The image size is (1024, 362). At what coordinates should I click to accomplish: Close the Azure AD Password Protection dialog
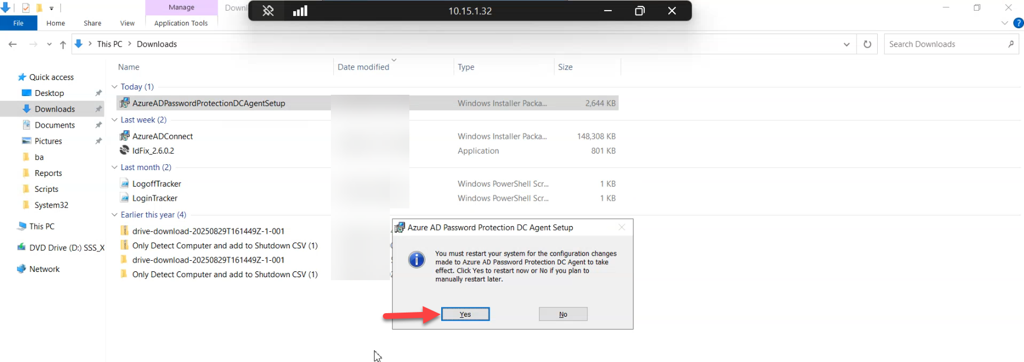click(622, 227)
